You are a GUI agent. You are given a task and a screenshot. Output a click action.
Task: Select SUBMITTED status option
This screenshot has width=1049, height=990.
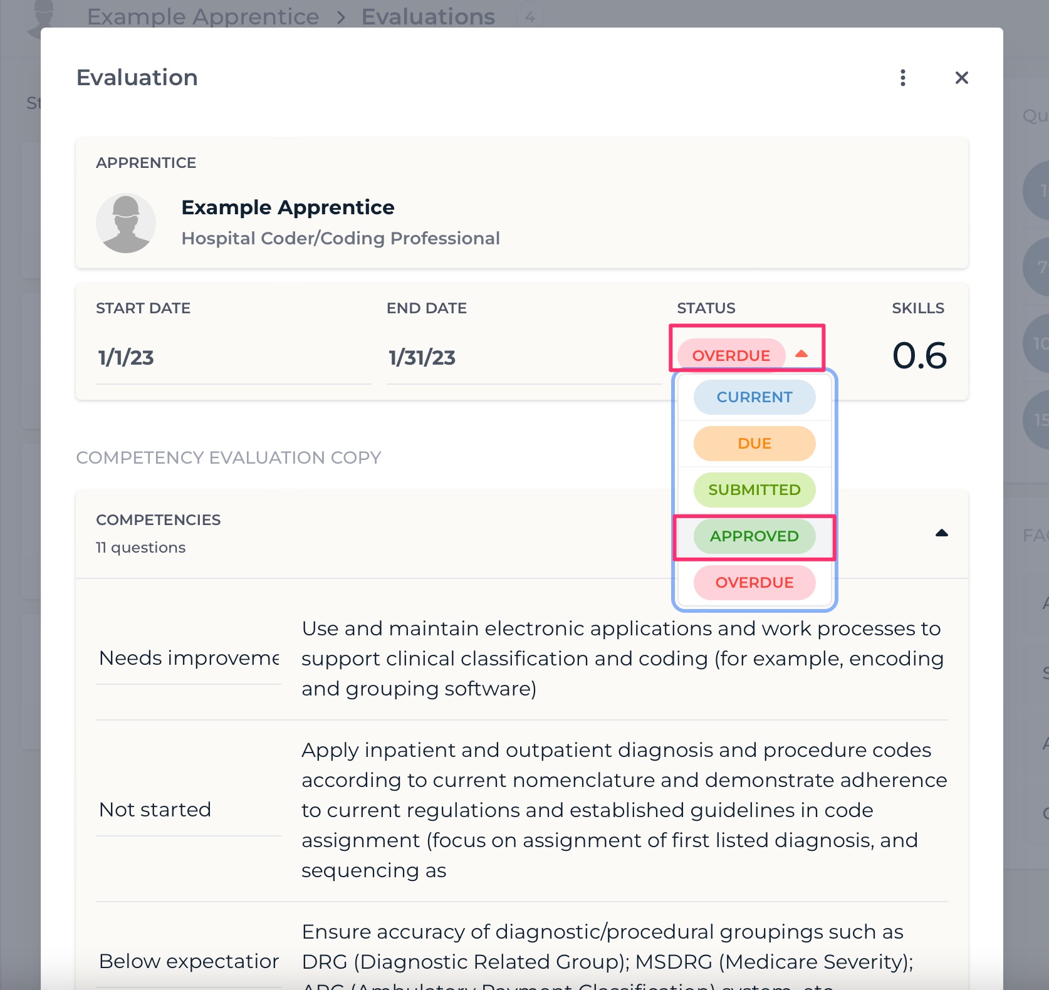754,490
